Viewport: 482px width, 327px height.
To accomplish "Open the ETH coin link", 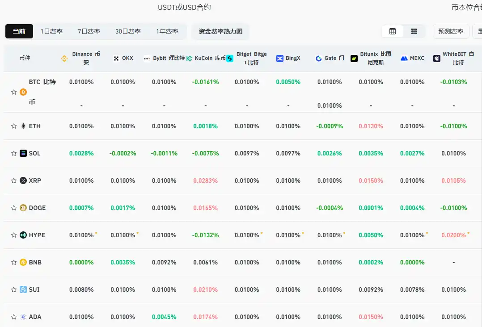I will coord(35,126).
